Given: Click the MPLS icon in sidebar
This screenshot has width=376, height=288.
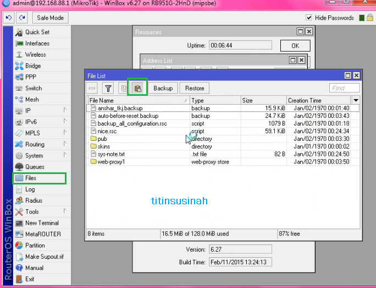Looking at the screenshot, I should pos(19,133).
